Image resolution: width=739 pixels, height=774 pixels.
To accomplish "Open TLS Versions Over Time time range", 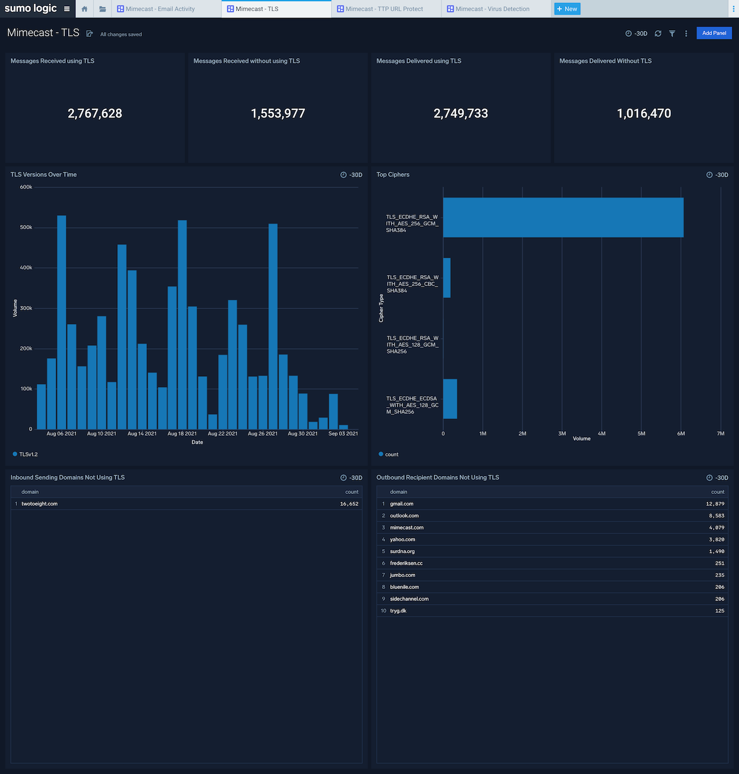I will pyautogui.click(x=351, y=175).
